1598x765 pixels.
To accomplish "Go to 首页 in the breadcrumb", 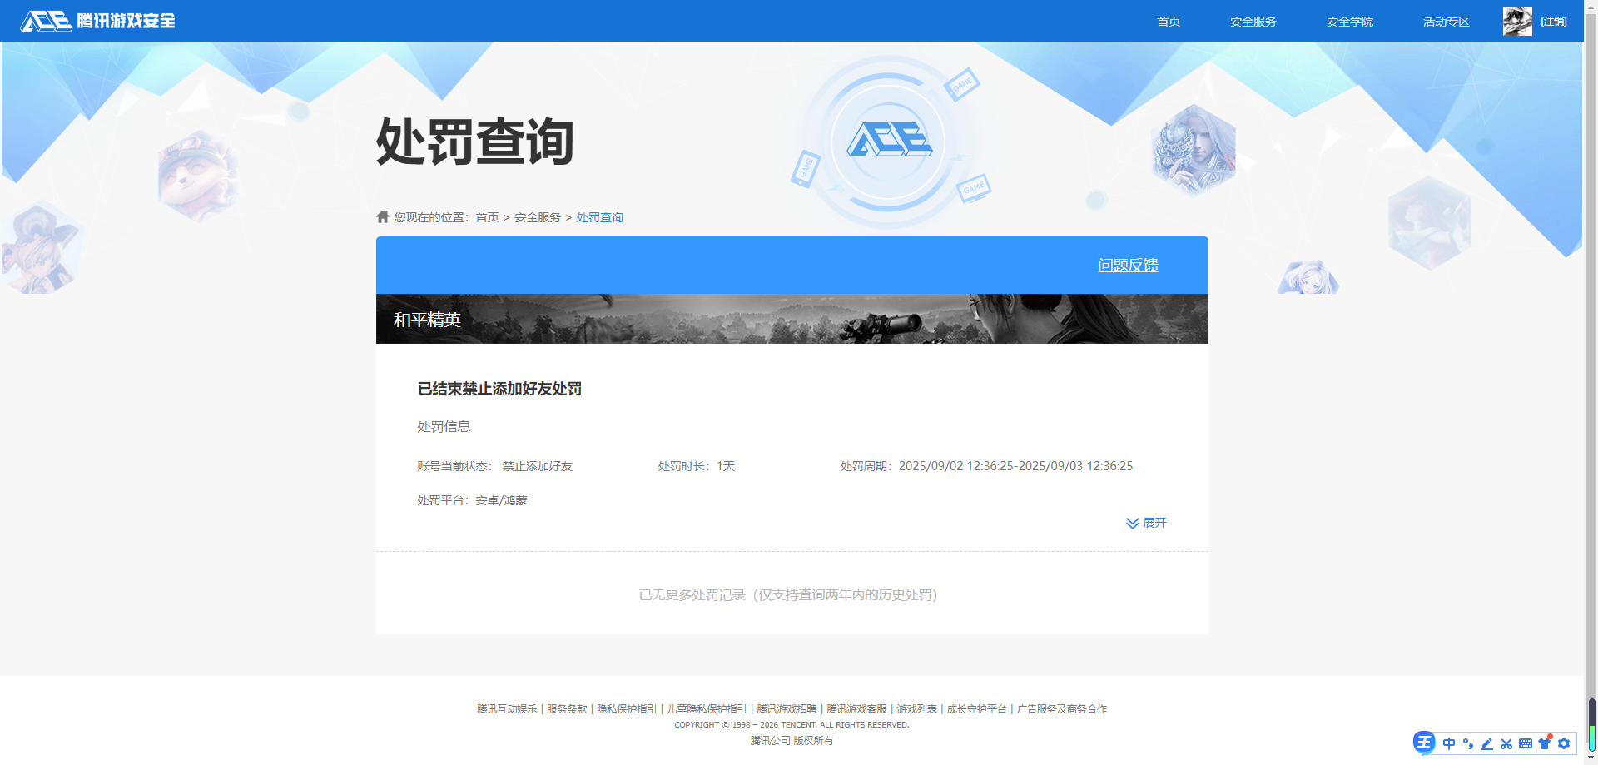I will click(487, 217).
